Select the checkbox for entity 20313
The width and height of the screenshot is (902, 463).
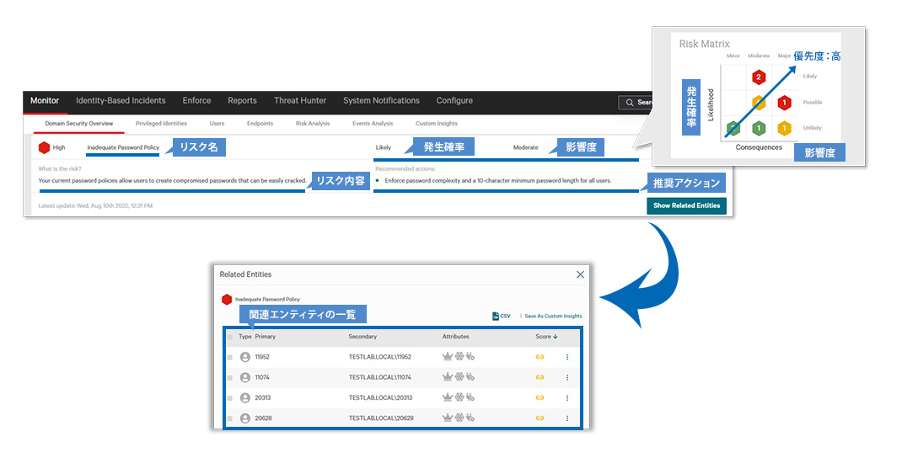[x=229, y=397]
